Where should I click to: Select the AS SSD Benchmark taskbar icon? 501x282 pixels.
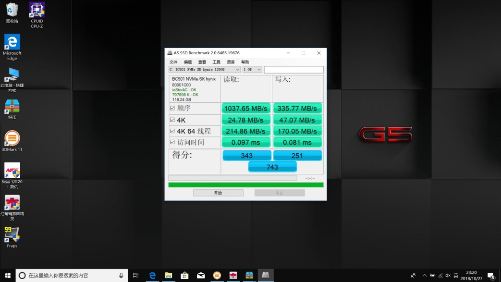pos(266,275)
